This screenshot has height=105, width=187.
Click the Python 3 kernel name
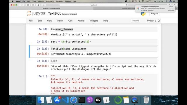pyautogui.click(x=151, y=21)
